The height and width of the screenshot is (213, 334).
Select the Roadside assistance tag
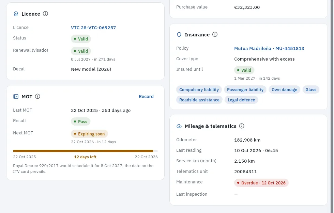pos(199,100)
